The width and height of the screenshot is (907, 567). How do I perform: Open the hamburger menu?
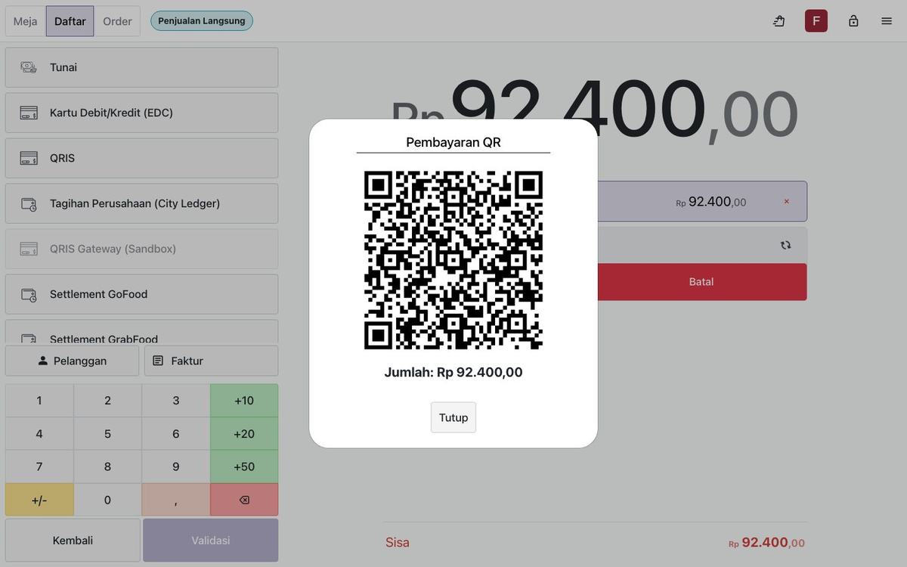coord(887,21)
